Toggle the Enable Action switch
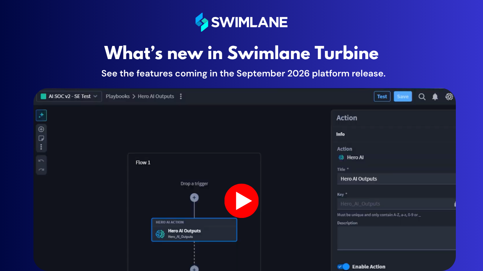The width and height of the screenshot is (483, 271). 343,266
